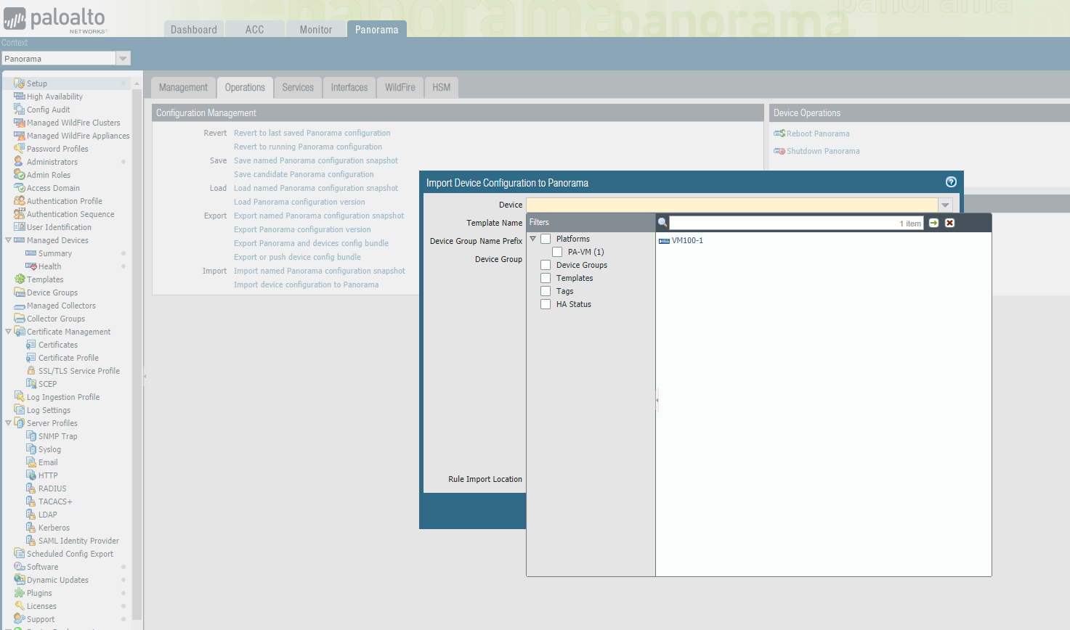
Task: Select the Panorama top tab
Action: (x=376, y=29)
